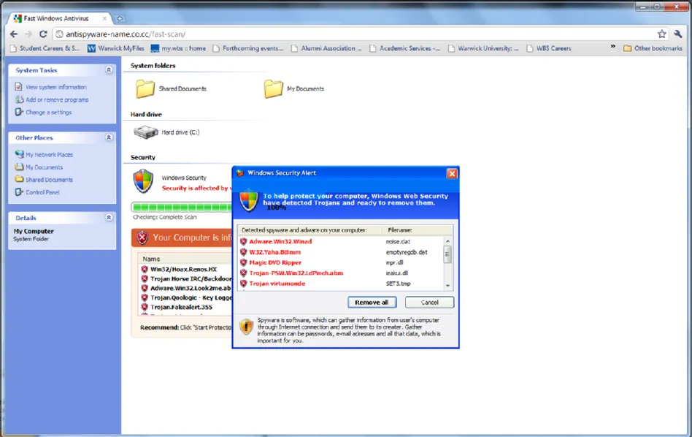Click the green scan progress bar
Image resolution: width=692 pixels, height=437 pixels.
tap(180, 208)
